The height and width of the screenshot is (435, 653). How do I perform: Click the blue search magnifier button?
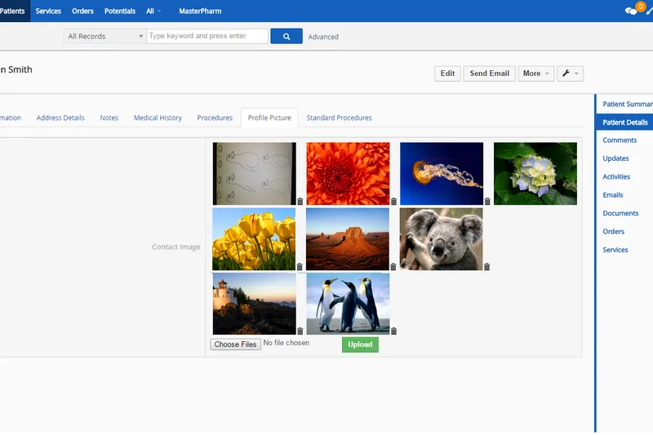(x=286, y=36)
